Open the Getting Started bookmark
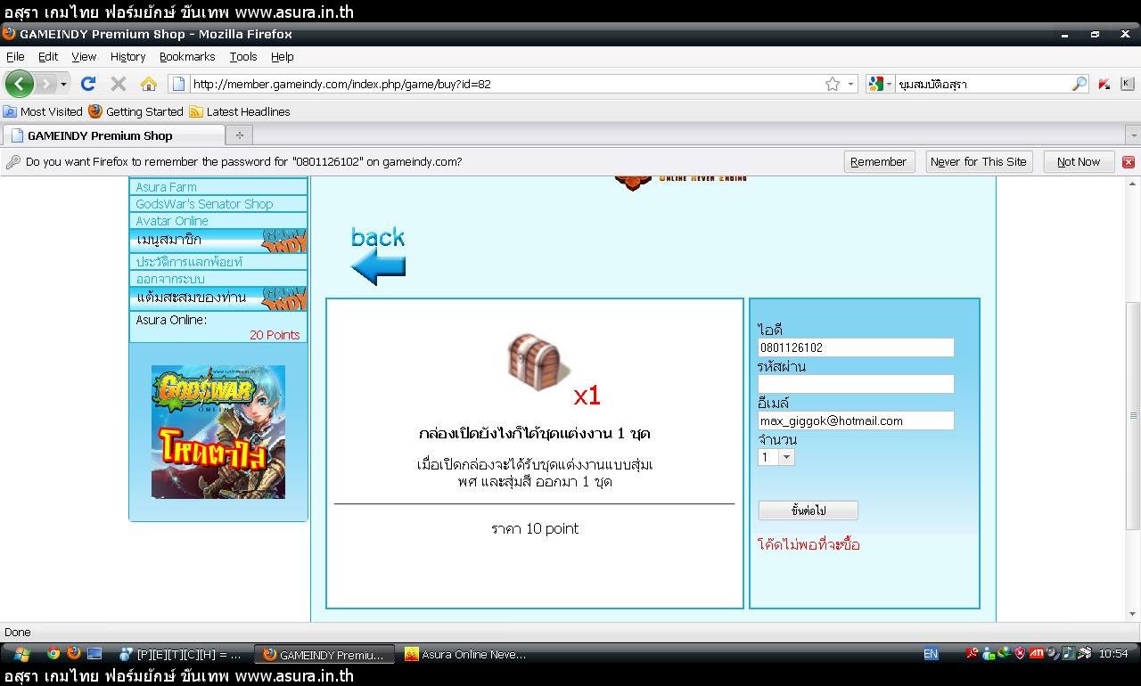This screenshot has width=1141, height=686. click(x=135, y=111)
